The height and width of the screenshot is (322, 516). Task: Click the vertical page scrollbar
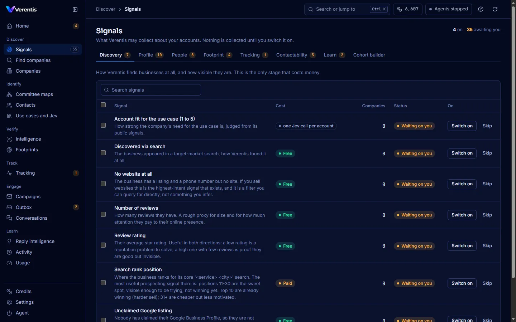click(513, 142)
